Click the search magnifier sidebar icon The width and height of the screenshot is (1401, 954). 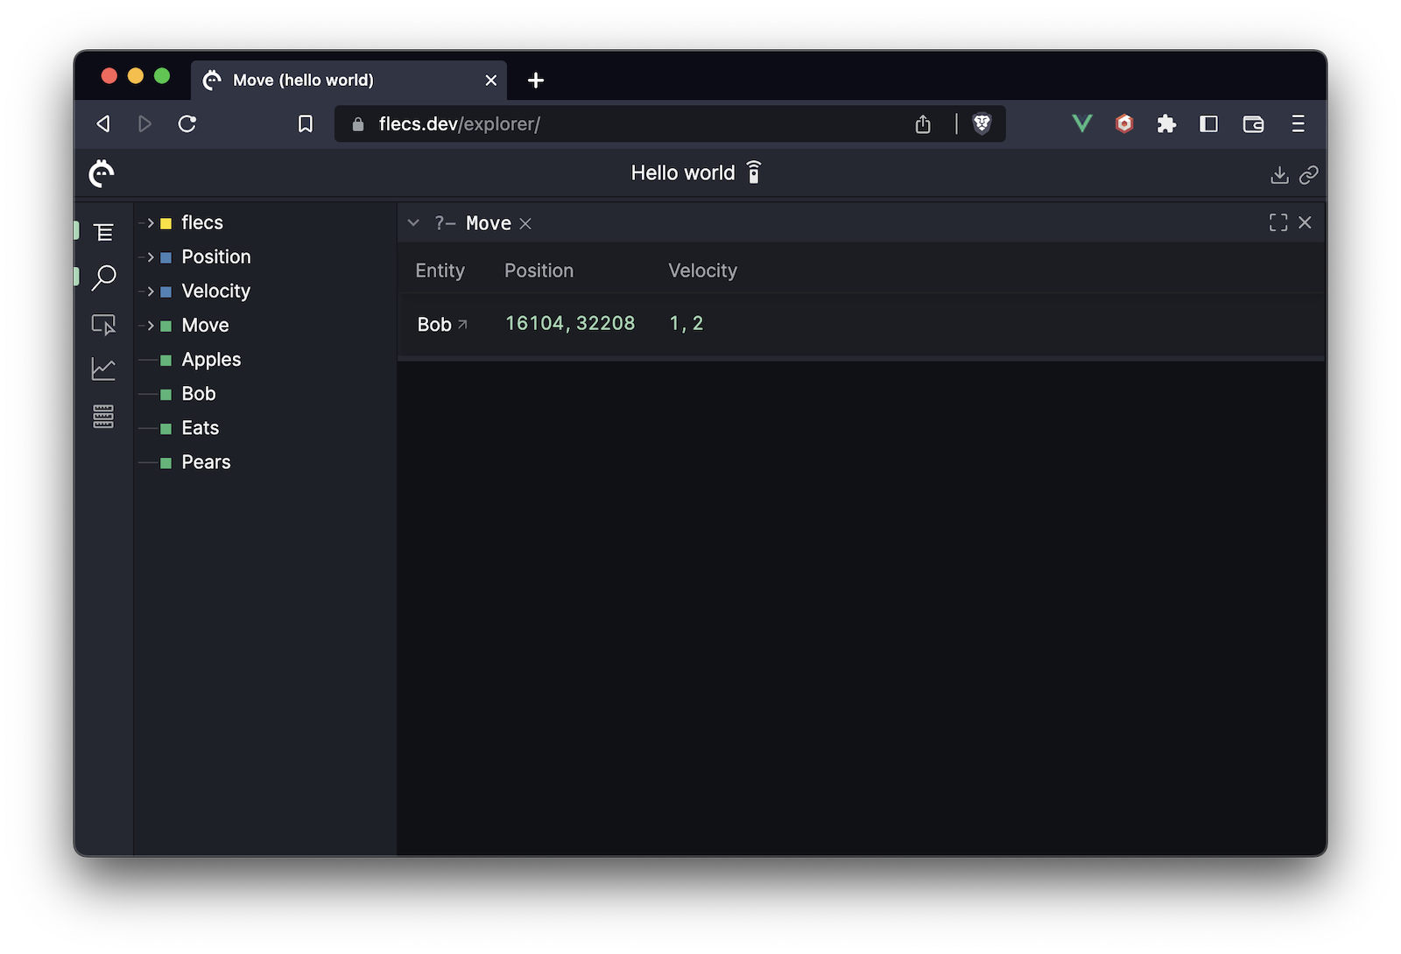point(103,277)
